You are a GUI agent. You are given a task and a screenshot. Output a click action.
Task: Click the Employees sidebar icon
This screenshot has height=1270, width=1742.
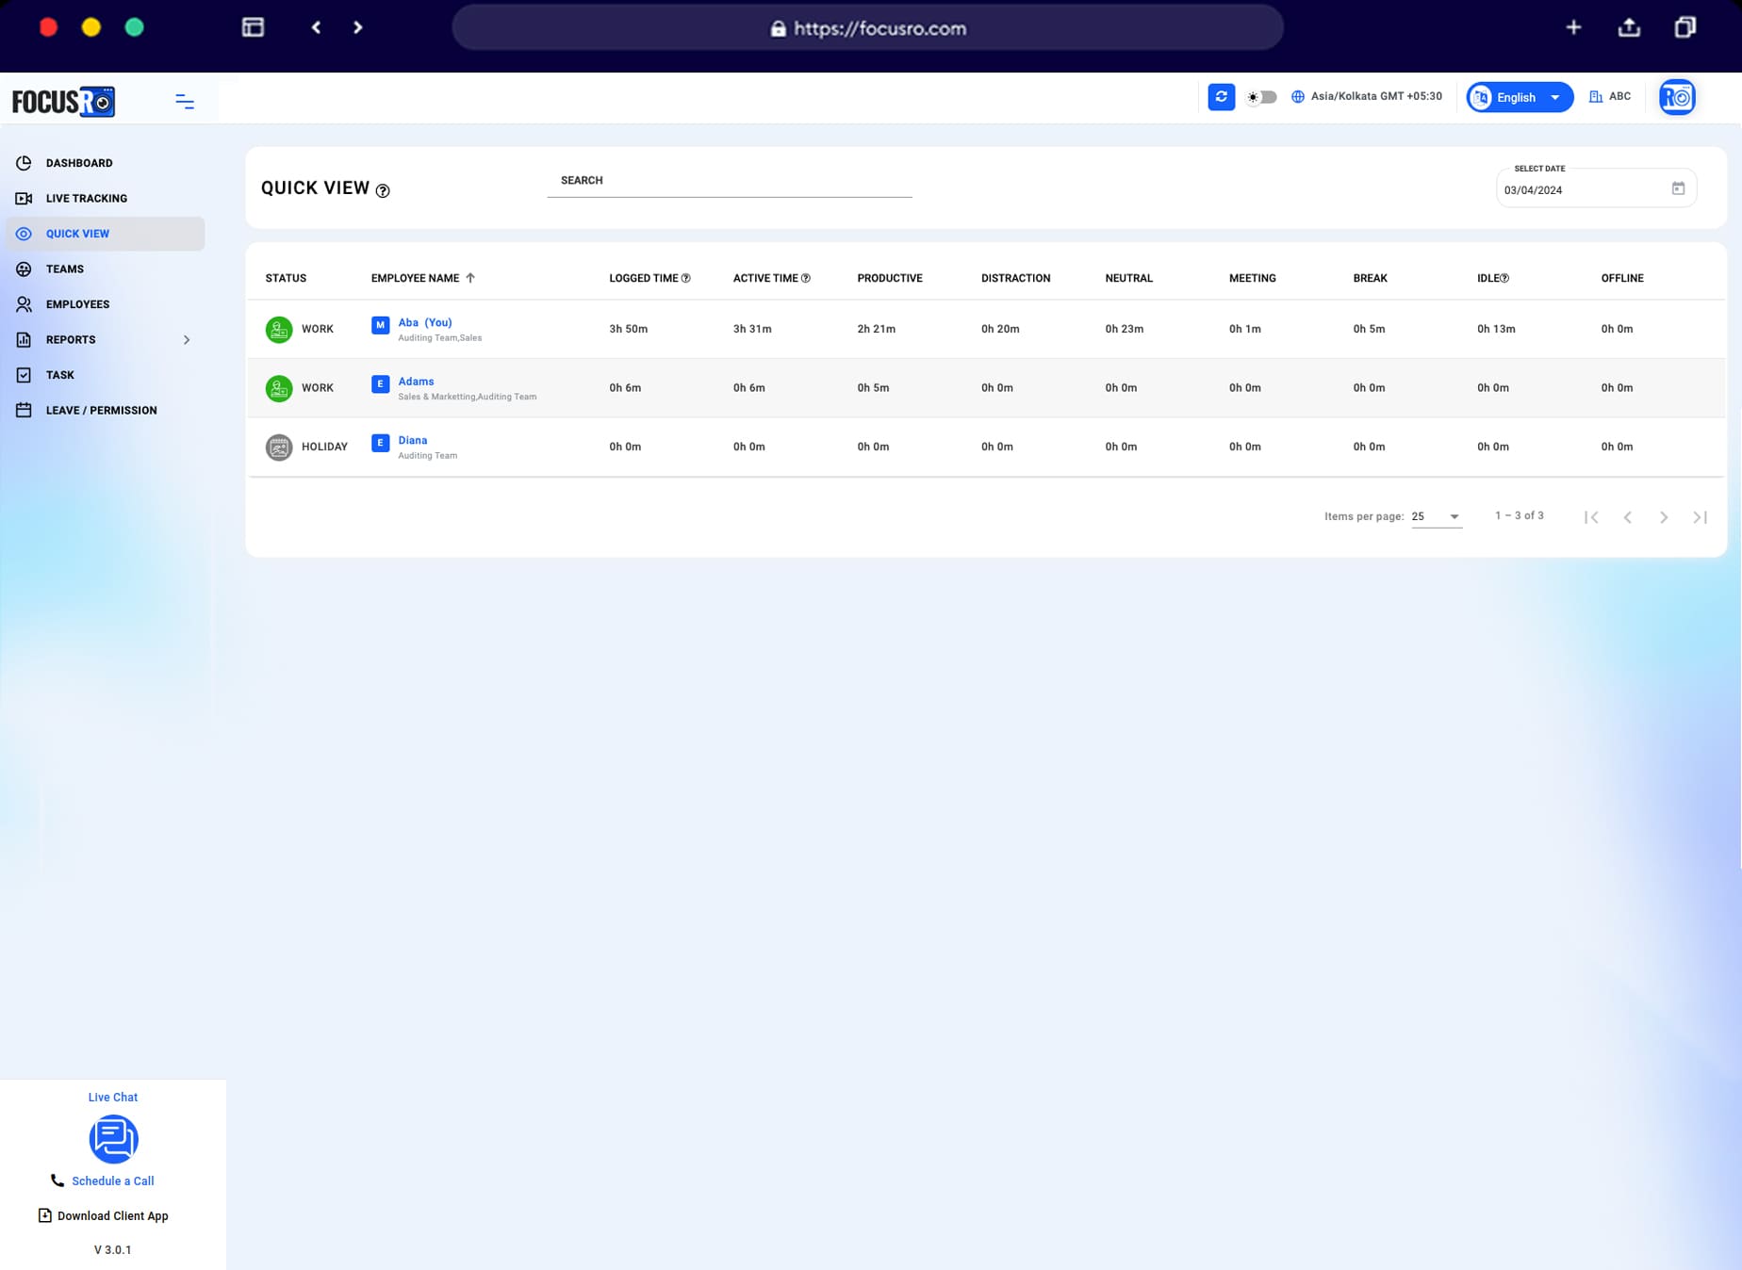(x=25, y=304)
